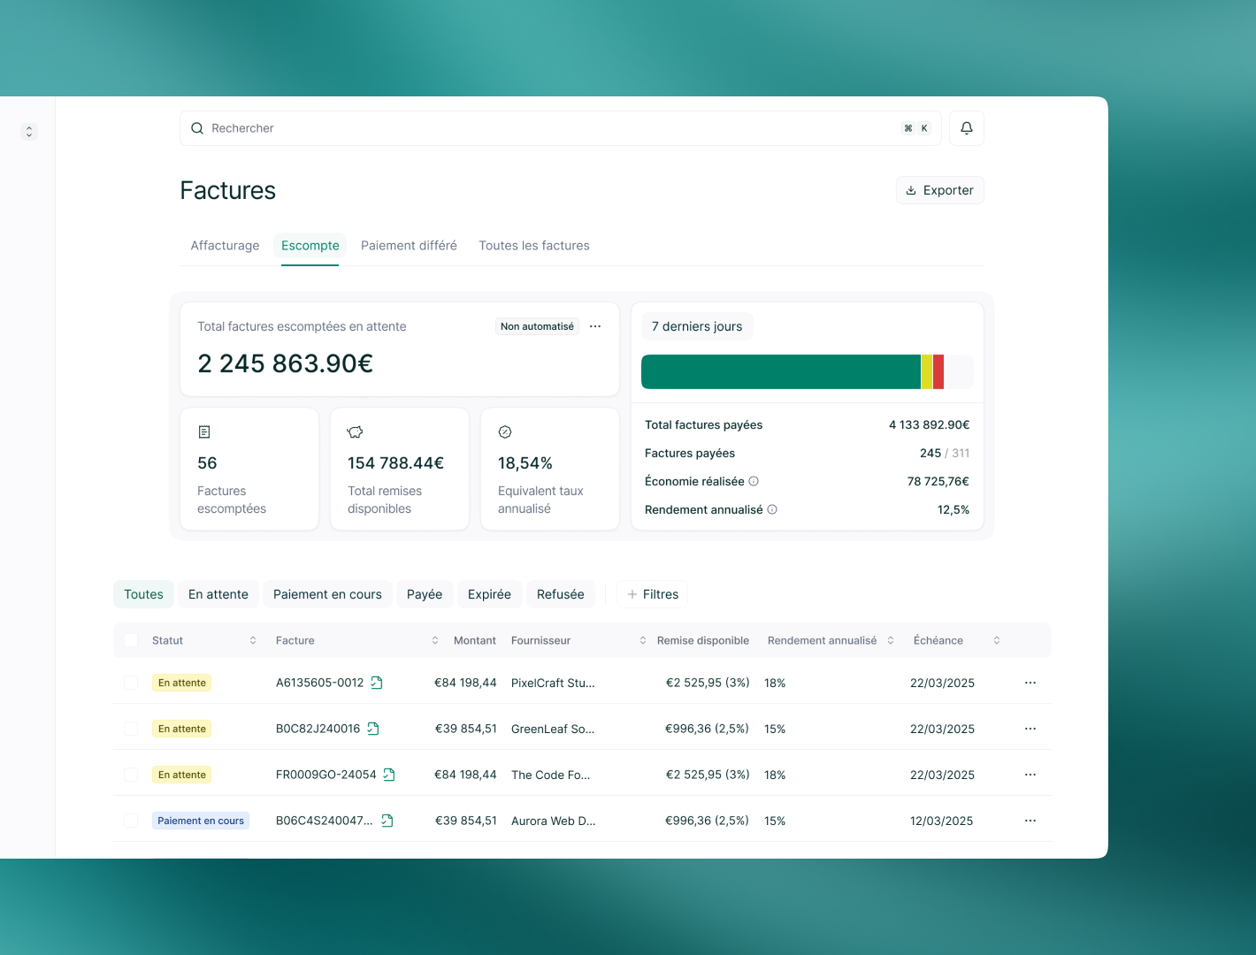Select checkbox for GreenLeaf invoice row
1256x955 pixels.
click(x=131, y=729)
